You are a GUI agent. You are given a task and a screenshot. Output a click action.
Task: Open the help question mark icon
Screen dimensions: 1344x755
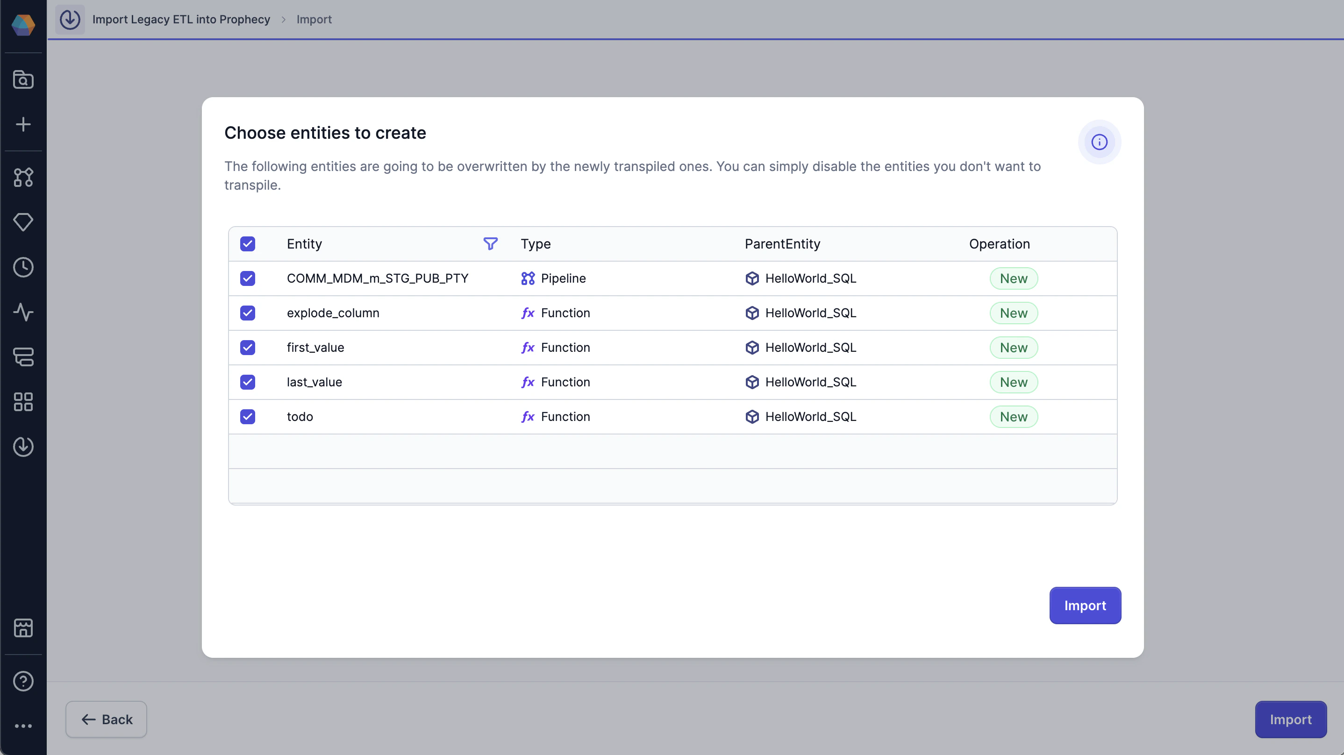click(23, 681)
